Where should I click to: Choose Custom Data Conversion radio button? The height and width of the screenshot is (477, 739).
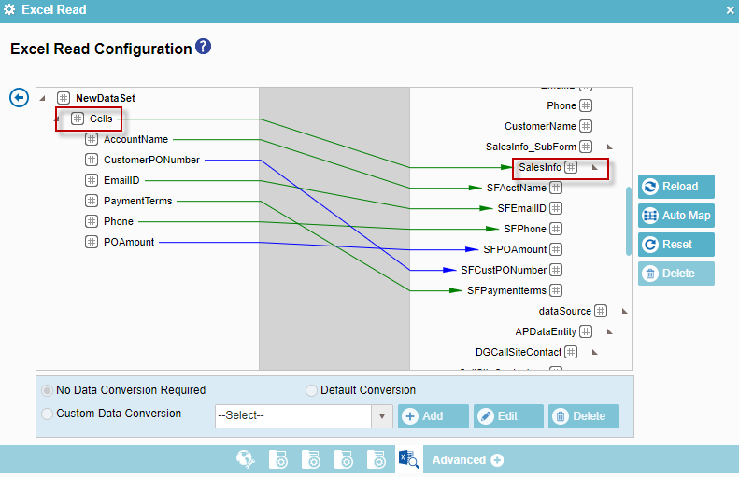coord(47,414)
